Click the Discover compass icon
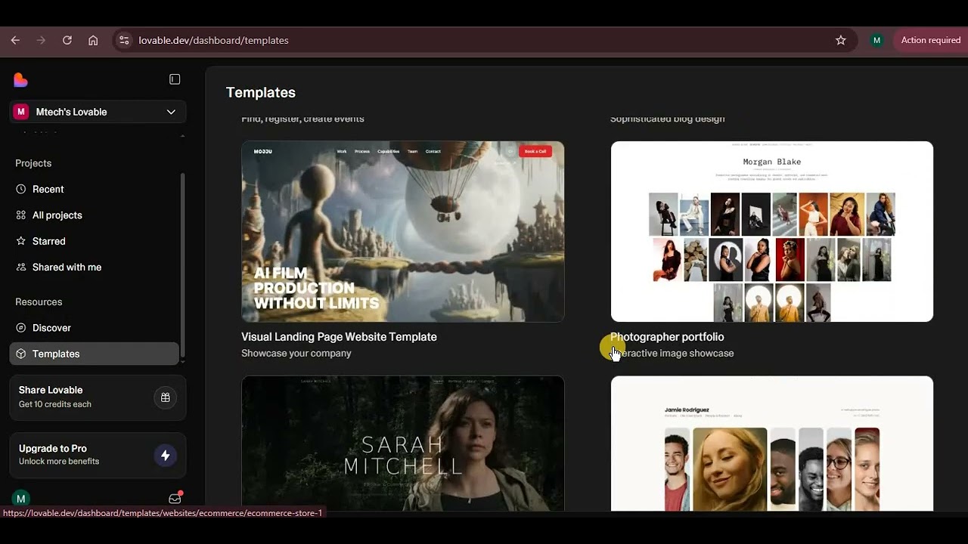 [x=21, y=328]
